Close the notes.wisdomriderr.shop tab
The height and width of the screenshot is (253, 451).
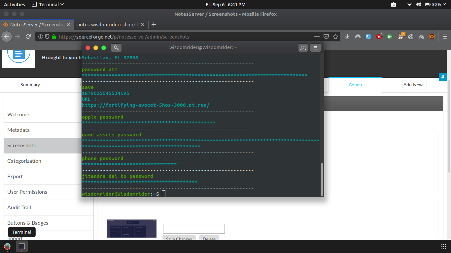[143, 25]
